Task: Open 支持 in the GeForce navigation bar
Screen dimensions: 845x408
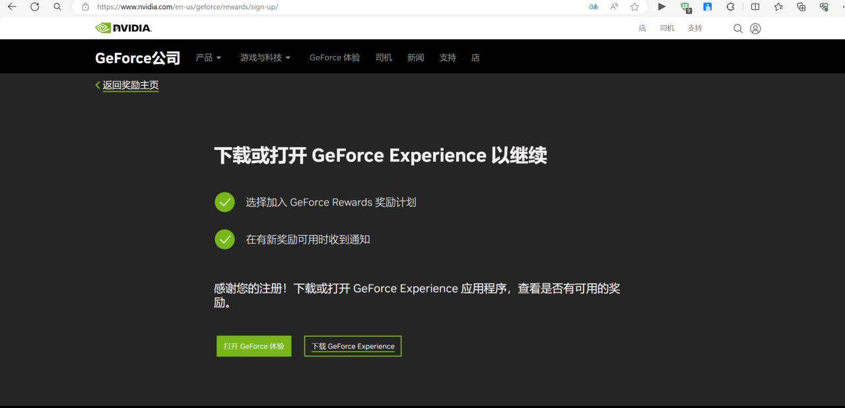Action: click(x=448, y=57)
